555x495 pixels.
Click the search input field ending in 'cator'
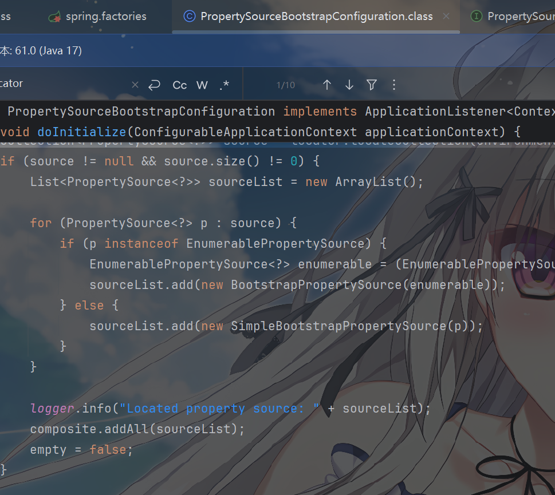pos(64,84)
